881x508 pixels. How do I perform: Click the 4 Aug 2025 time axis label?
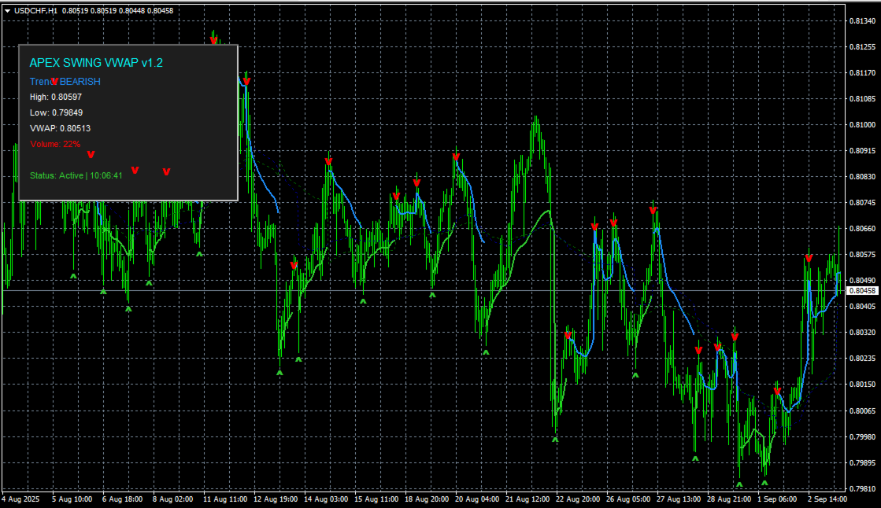point(20,499)
